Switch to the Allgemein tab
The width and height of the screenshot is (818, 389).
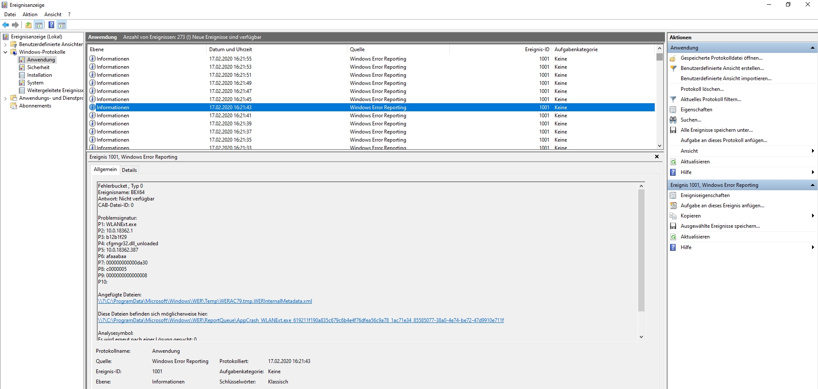coord(105,169)
